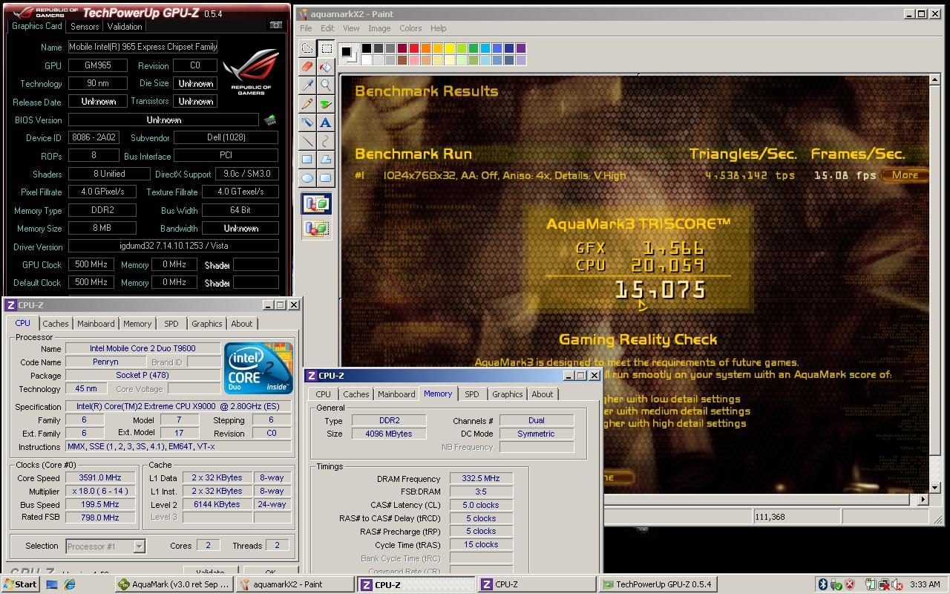Open the Help menu in Paint
The height and width of the screenshot is (594, 950).
[438, 28]
